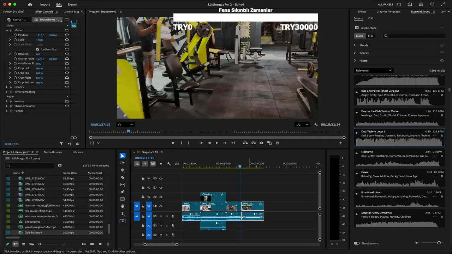
Task: Open the Media Browser tab
Action: 53,152
